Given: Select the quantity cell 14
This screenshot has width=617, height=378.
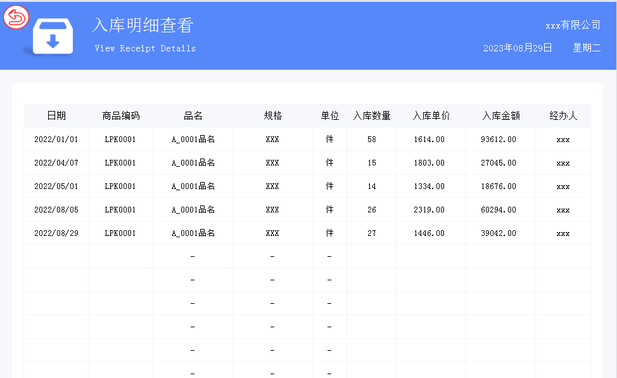Looking at the screenshot, I should tap(372, 186).
